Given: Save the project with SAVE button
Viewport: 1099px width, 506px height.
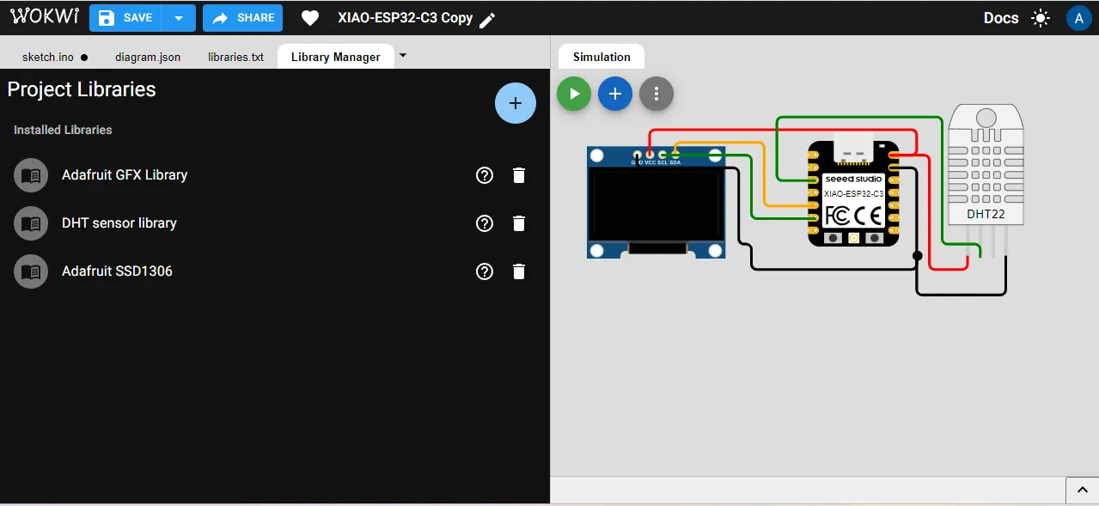Looking at the screenshot, I should [x=126, y=18].
